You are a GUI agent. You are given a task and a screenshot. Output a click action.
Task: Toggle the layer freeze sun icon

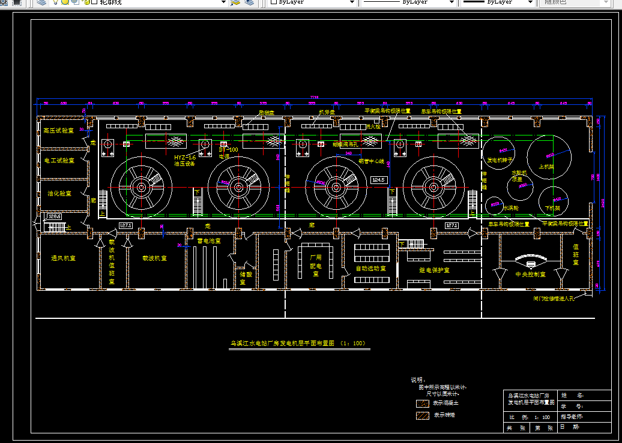click(65, 2)
